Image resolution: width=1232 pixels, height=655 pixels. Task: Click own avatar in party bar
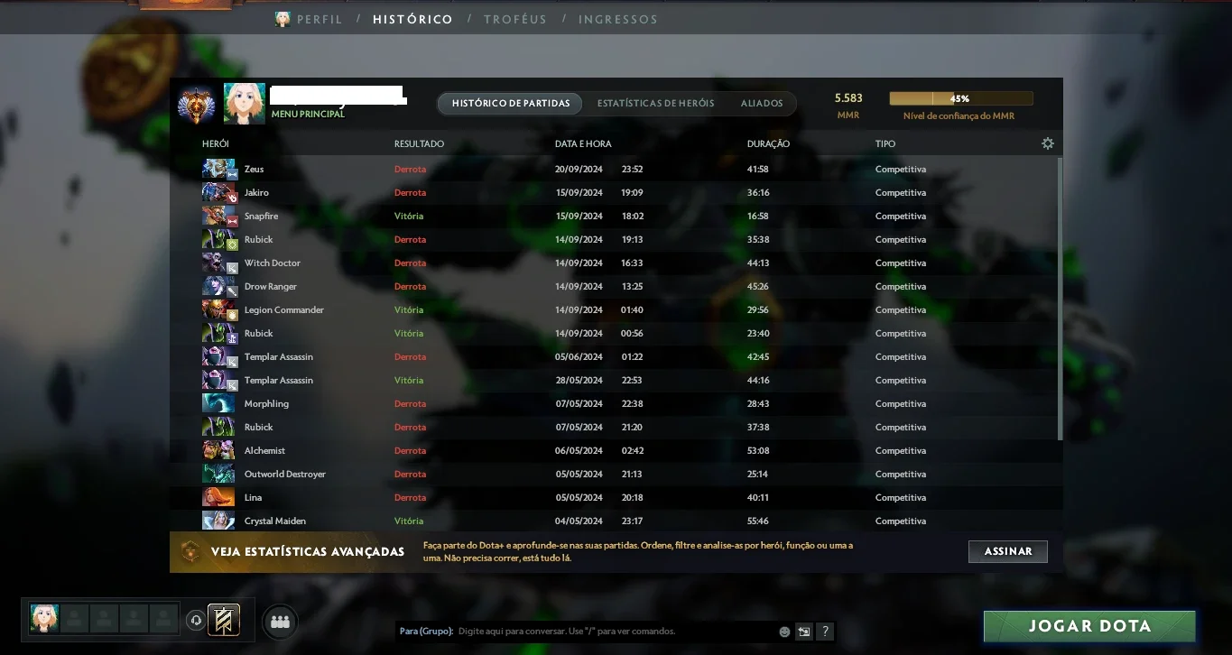click(44, 618)
